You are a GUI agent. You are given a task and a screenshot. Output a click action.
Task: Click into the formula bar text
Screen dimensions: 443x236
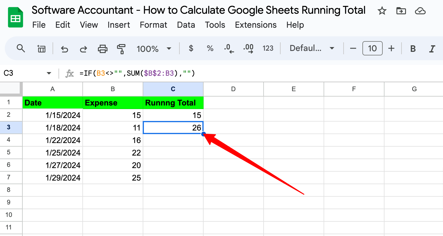(137, 73)
